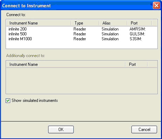Screen dimensions: 162x139
Task: Sort by Instrument Name in Connect to list
Action: (39, 23)
